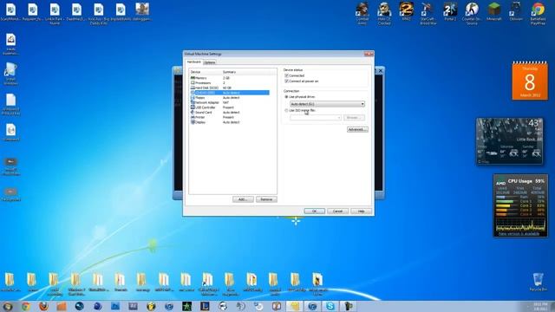Screen dimensions: 555x312
Task: Click the Remove device button
Action: pos(266,199)
